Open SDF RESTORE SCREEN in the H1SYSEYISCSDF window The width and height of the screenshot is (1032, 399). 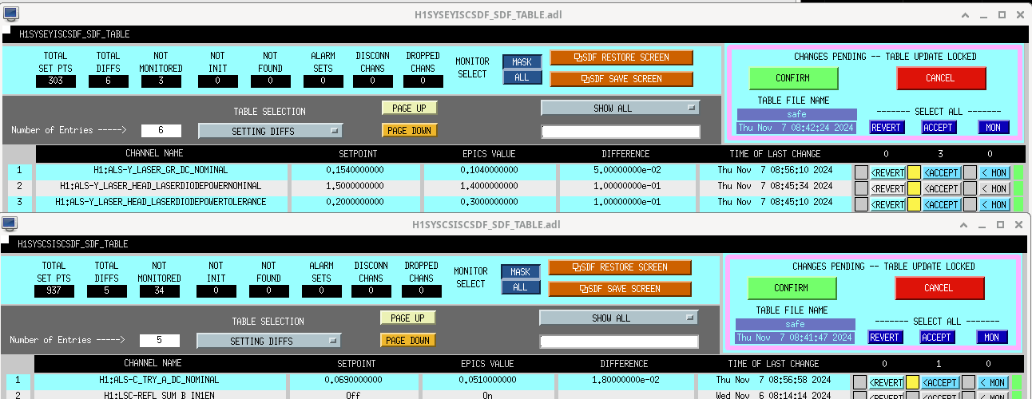point(621,57)
